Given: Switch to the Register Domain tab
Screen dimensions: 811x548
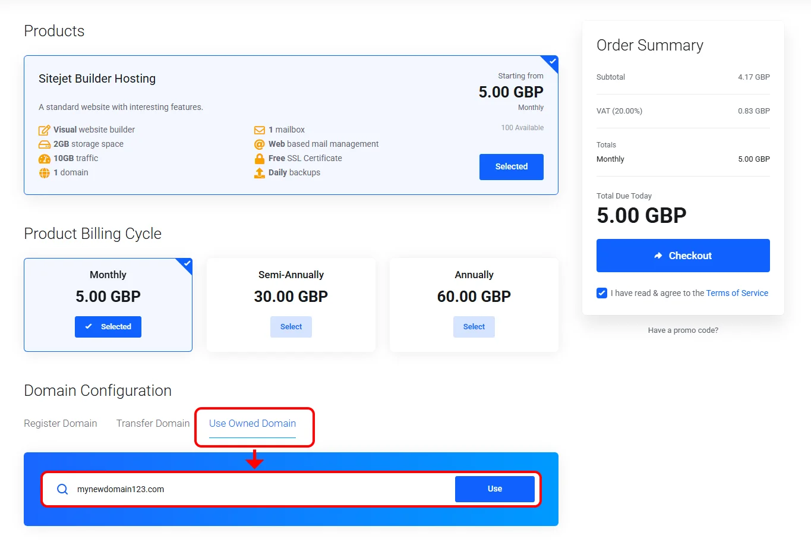Looking at the screenshot, I should (61, 423).
